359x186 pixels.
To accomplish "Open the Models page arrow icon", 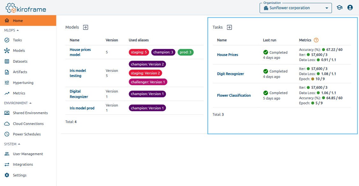I will [x=85, y=27].
